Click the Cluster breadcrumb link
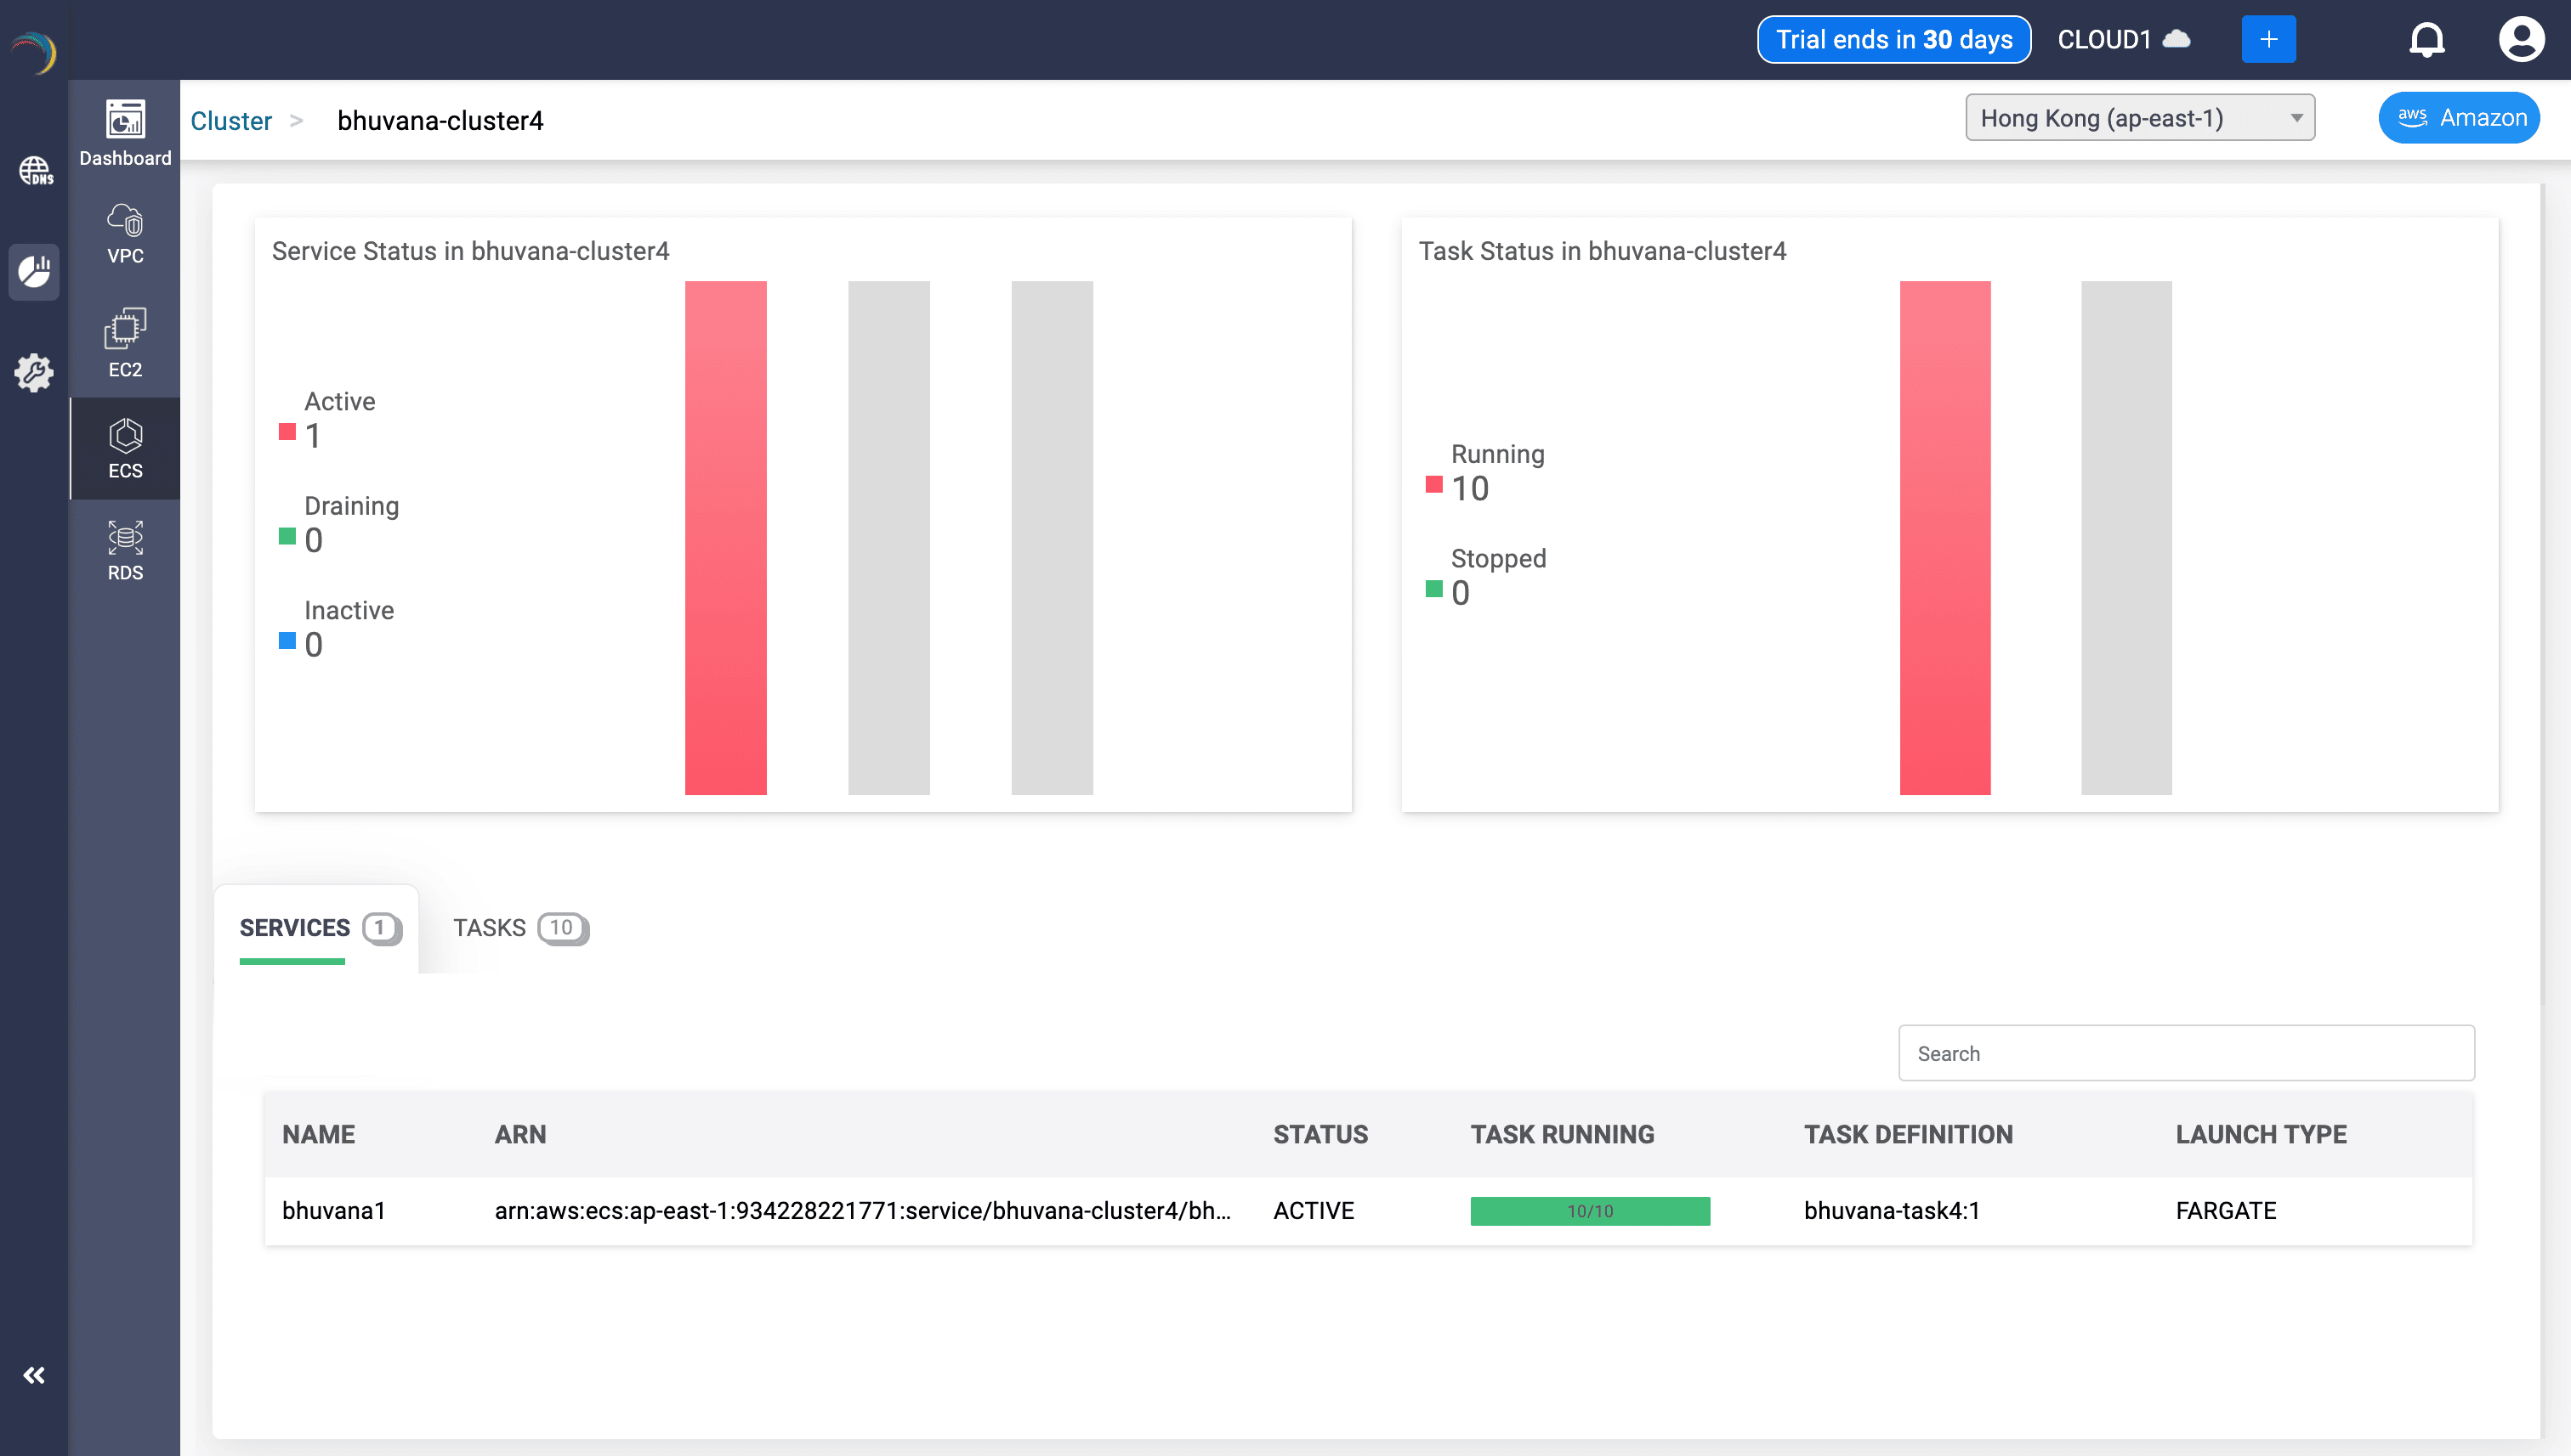The image size is (2571, 1456). [x=230, y=121]
